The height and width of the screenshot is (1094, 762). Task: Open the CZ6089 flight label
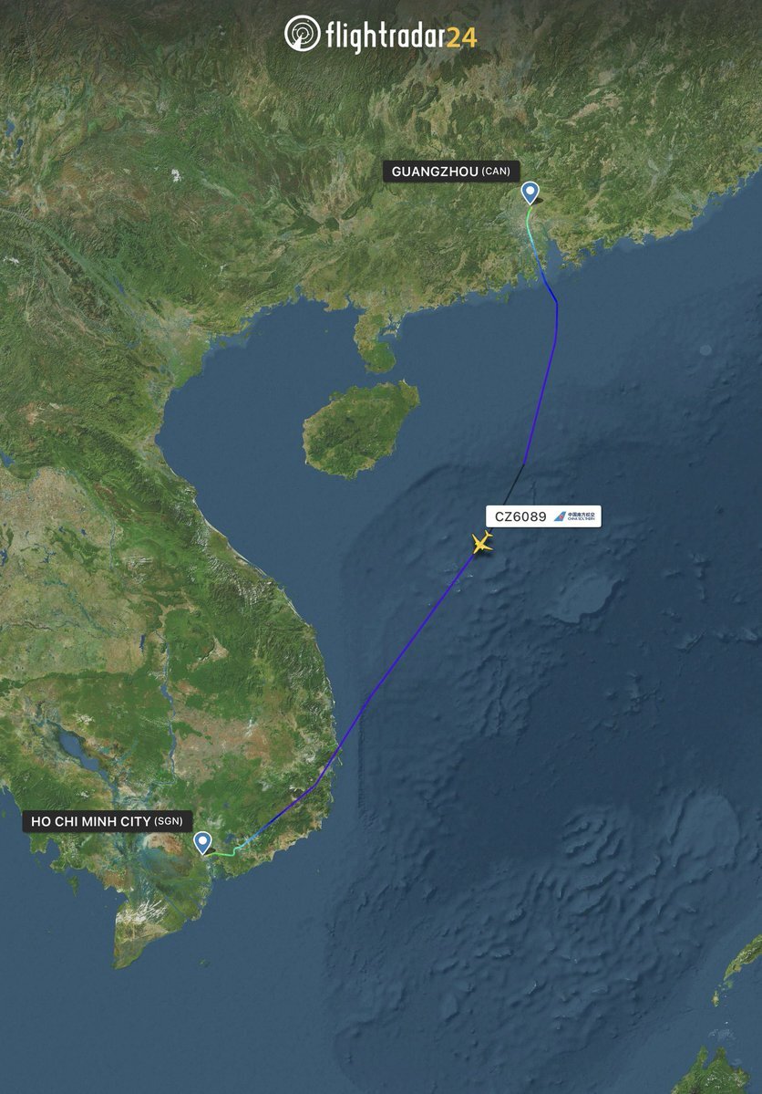tap(543, 516)
